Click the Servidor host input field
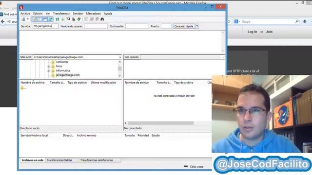Image resolution: width=312 pixels, height=175 pixels. [x=45, y=26]
